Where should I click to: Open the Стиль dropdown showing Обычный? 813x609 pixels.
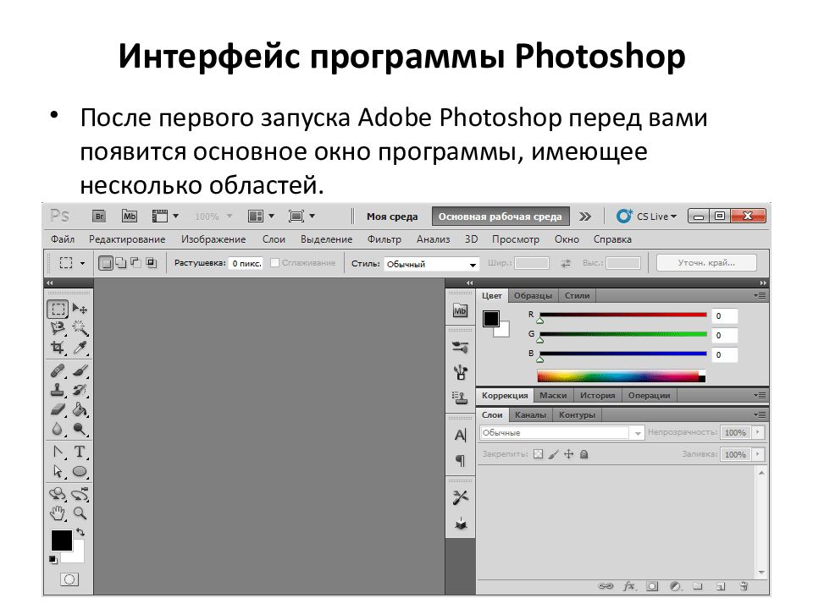pos(431,264)
